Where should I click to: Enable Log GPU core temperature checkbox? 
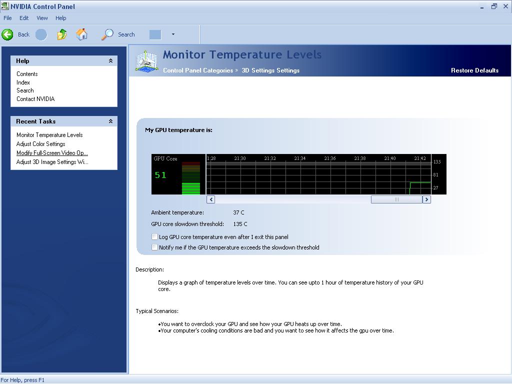155,236
